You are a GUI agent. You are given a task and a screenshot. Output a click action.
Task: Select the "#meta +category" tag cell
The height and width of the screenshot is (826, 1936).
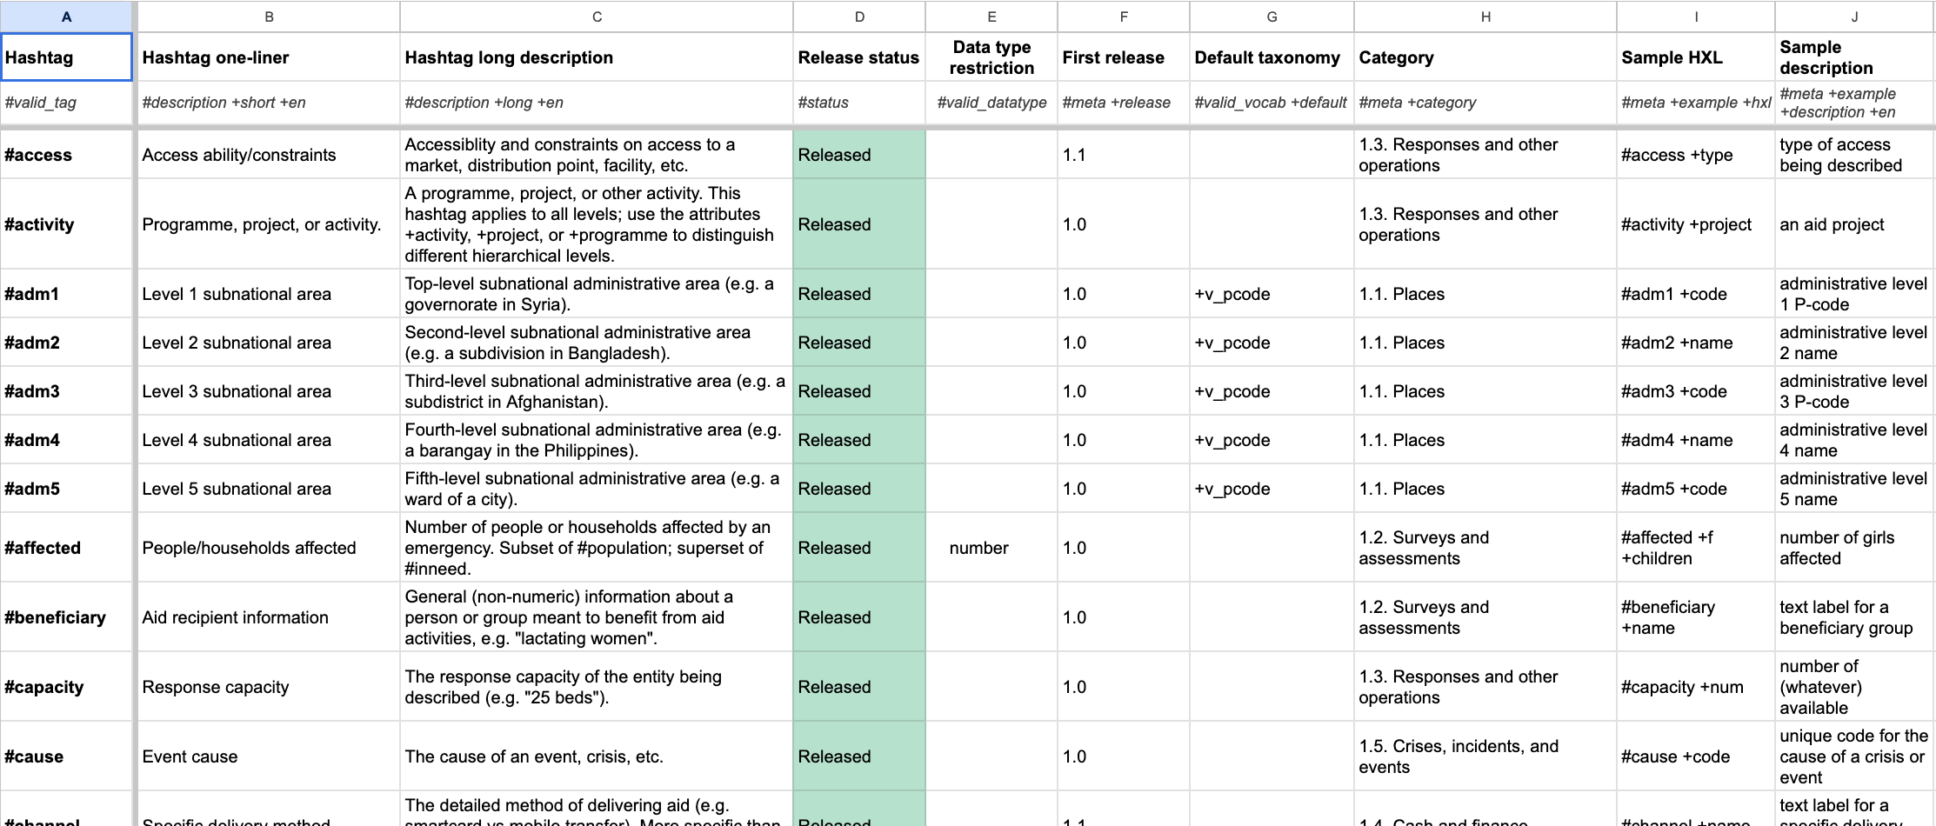click(x=1485, y=103)
